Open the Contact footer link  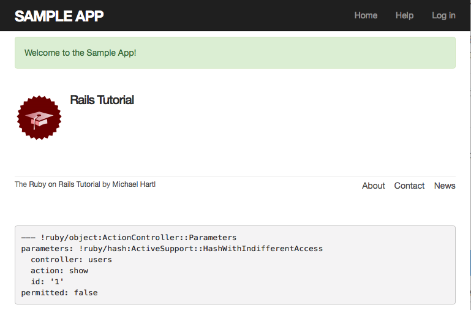409,186
